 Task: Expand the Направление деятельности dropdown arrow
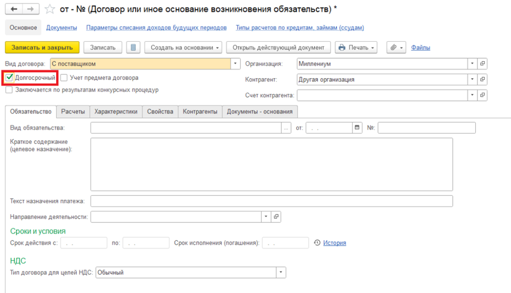point(266,217)
